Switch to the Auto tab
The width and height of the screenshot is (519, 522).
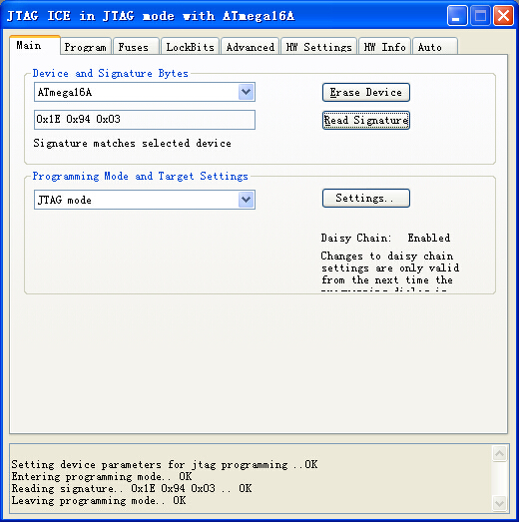[x=435, y=47]
